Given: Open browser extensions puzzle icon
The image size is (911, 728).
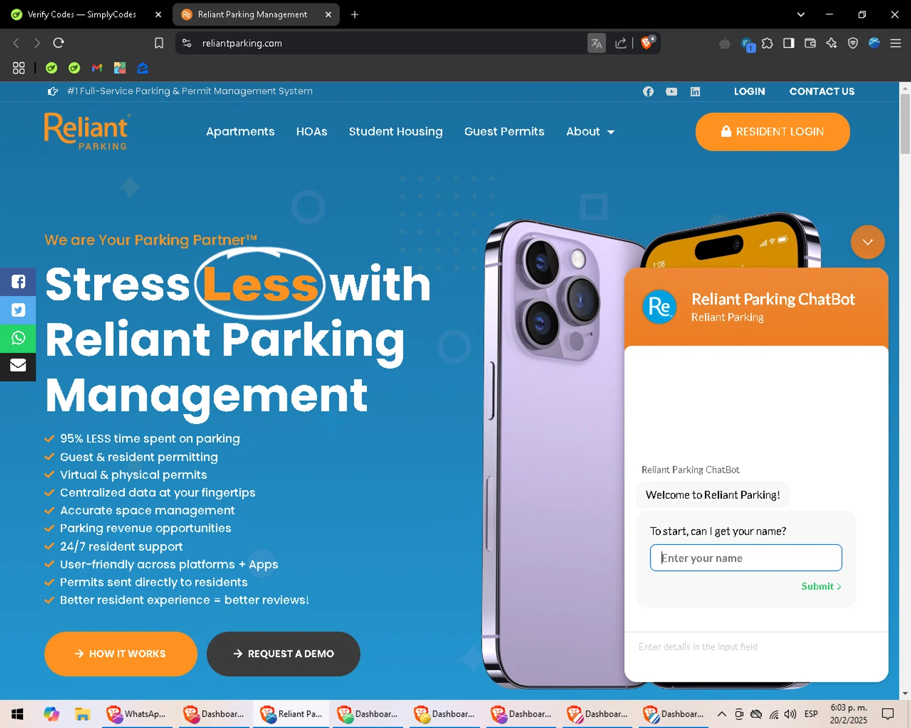Looking at the screenshot, I should point(768,43).
